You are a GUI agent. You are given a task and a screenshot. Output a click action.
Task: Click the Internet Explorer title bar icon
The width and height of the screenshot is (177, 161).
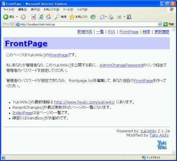pyautogui.click(x=3, y=4)
